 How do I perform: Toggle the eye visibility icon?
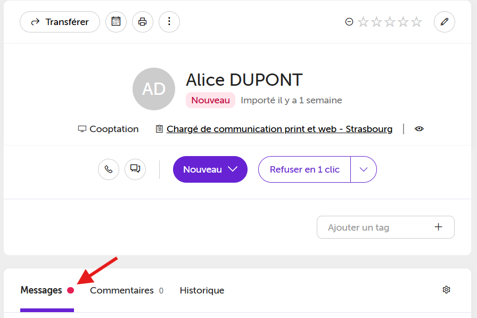419,129
